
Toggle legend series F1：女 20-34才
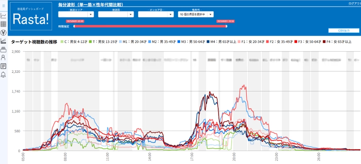pyautogui.click(x=251, y=42)
